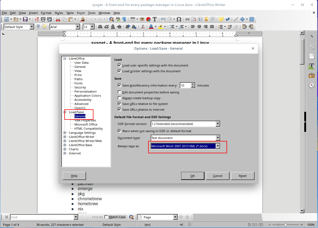Export the document as PDF
Viewport: 318px width, 228px height.
click(x=37, y=19)
